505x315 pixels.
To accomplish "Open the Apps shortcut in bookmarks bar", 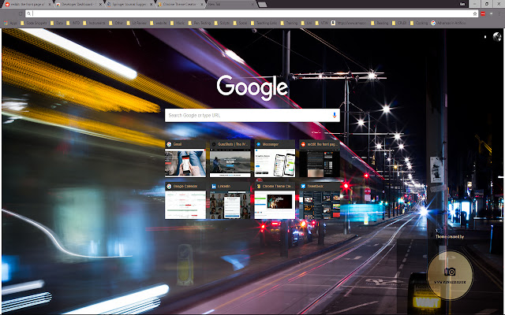I will pyautogui.click(x=10, y=23).
